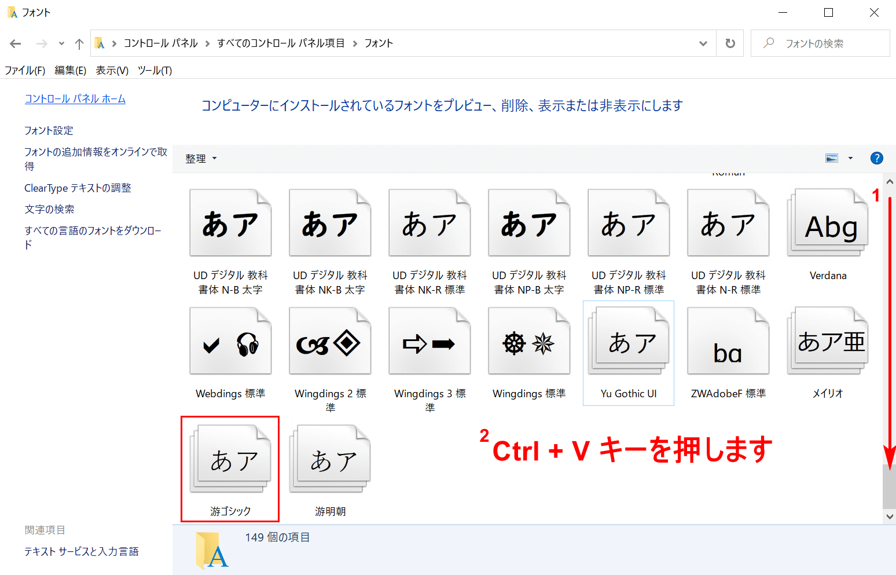This screenshot has width=896, height=575.
Task: Open ClearType テキストの調整 link
Action: (78, 188)
